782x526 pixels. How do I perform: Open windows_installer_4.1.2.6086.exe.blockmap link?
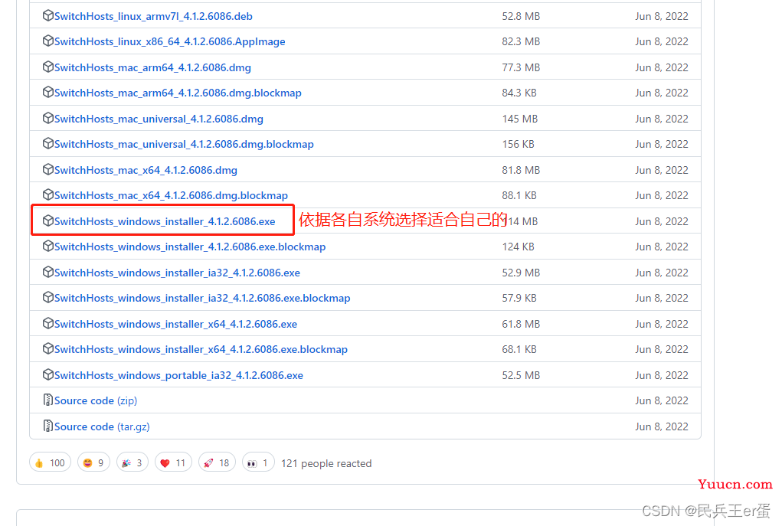coord(190,247)
